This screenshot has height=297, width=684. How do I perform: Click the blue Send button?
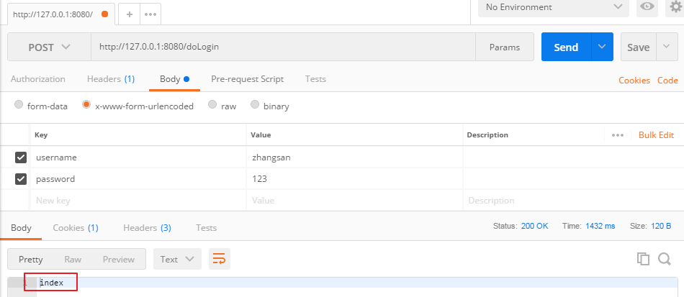(x=566, y=47)
